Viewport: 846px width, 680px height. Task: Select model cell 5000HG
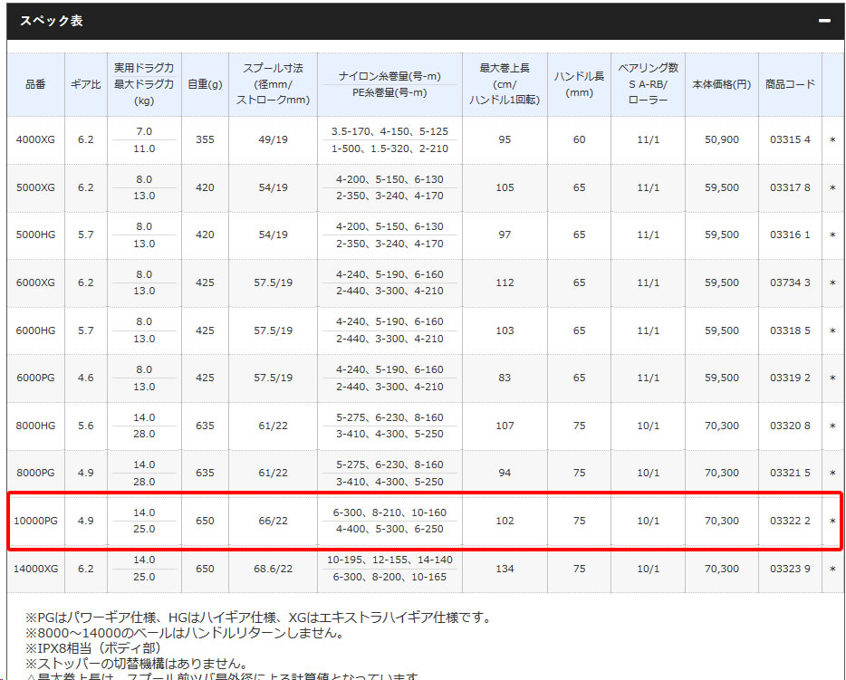[x=35, y=235]
